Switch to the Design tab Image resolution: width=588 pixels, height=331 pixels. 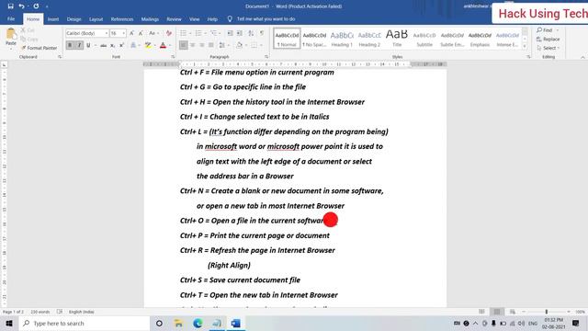tap(73, 19)
